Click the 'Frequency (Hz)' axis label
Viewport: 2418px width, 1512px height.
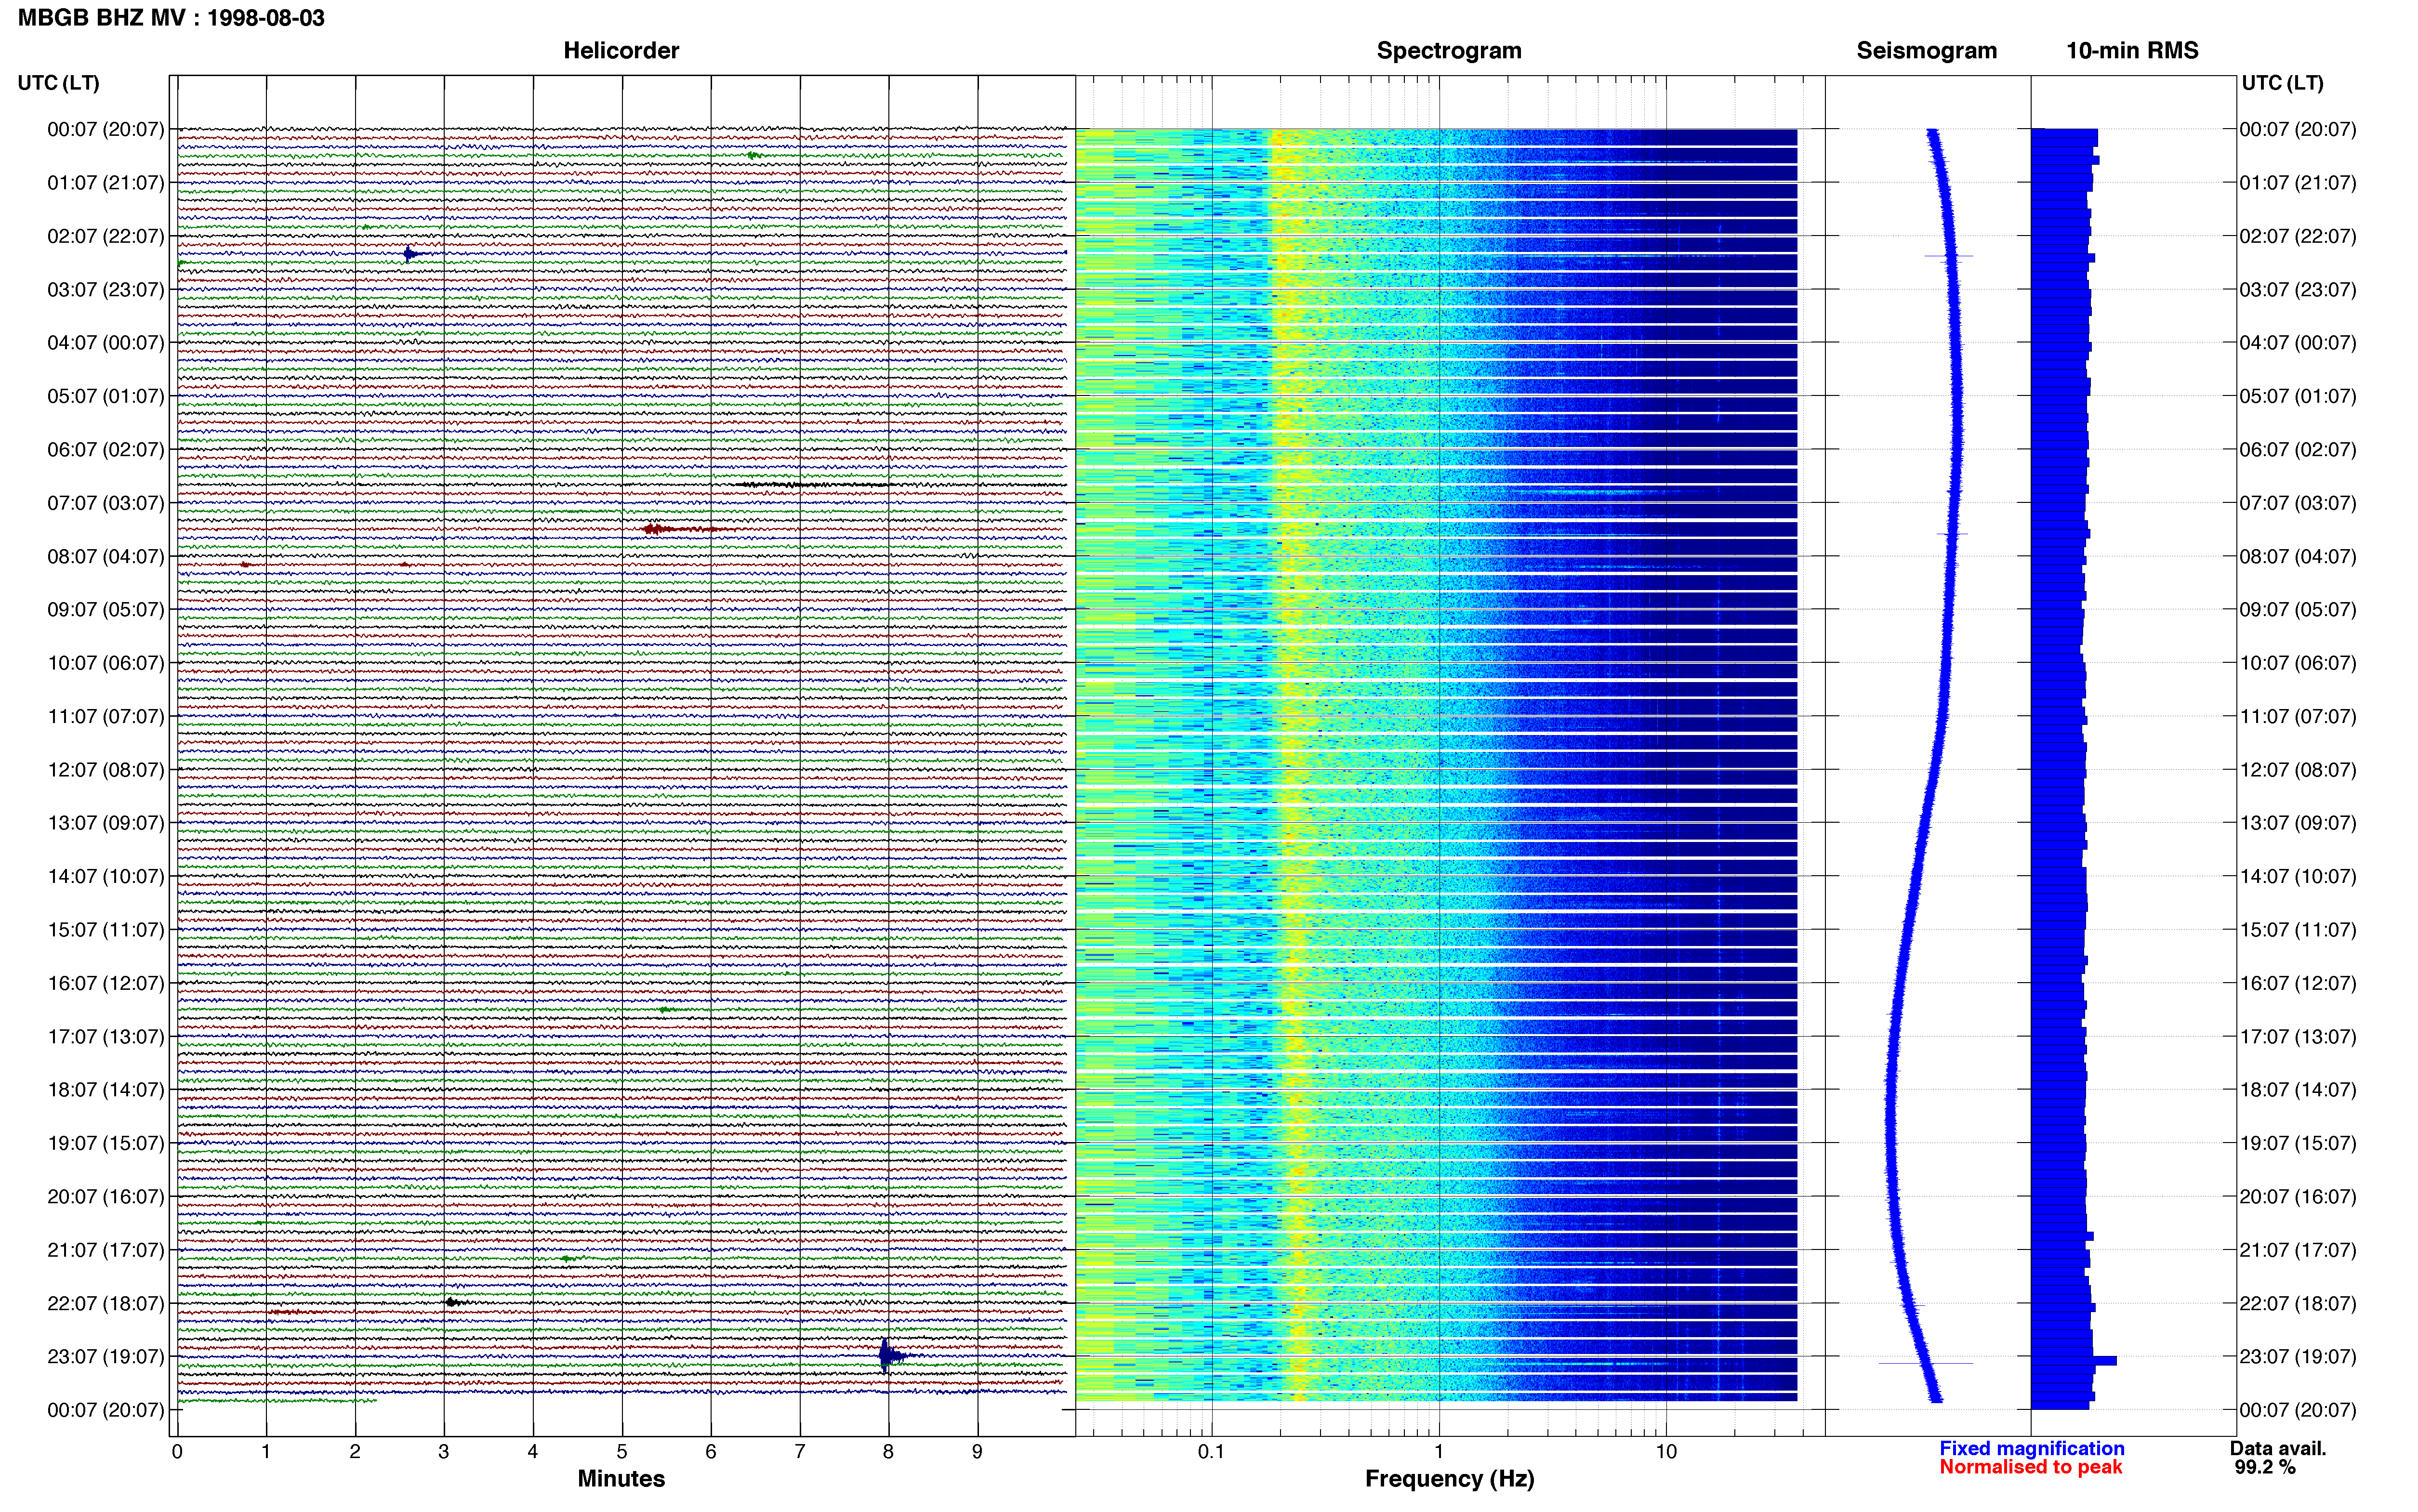1449,1479
